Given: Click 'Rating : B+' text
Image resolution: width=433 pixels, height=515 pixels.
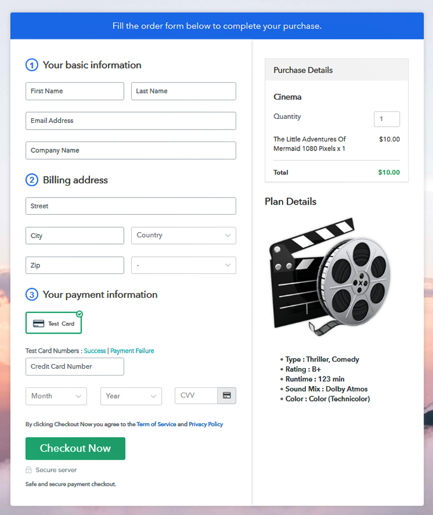Looking at the screenshot, I should coord(303,369).
